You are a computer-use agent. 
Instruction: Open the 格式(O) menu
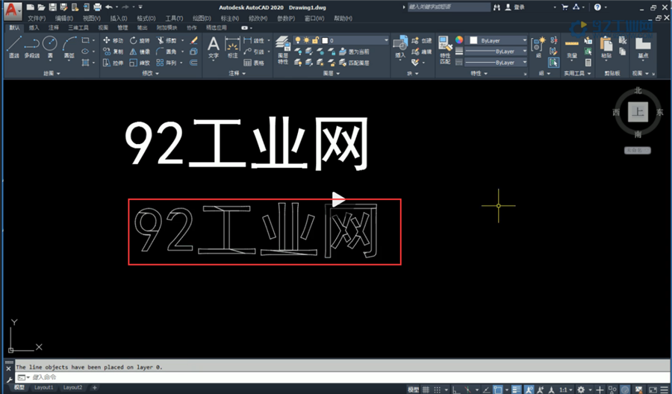click(x=146, y=19)
